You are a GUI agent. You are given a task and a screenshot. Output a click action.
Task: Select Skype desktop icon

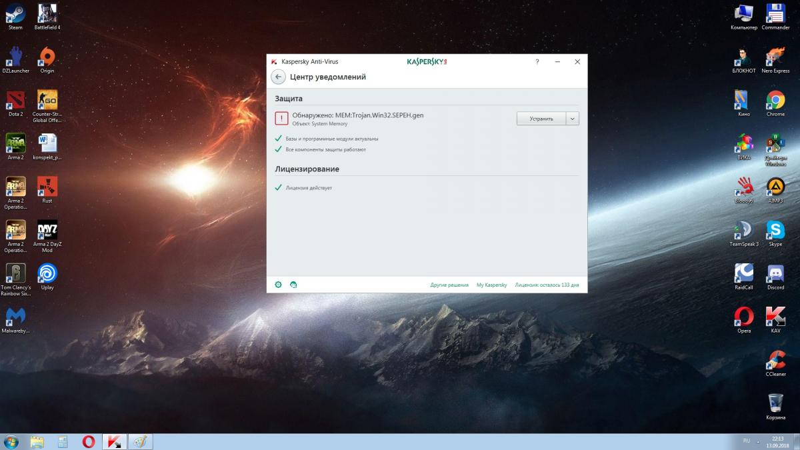(775, 233)
